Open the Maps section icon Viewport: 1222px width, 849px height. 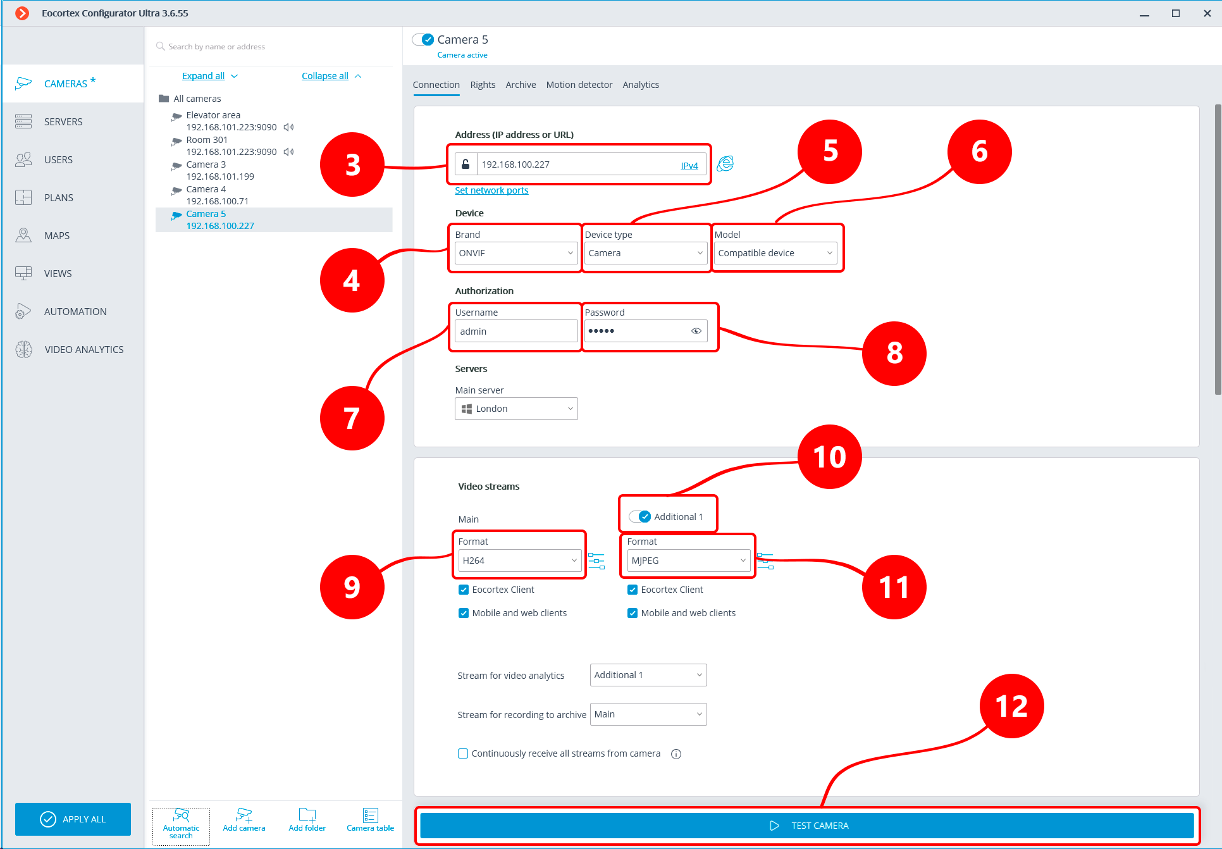23,235
